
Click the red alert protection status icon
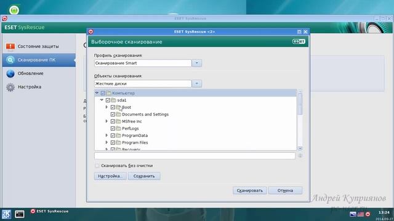pos(10,47)
